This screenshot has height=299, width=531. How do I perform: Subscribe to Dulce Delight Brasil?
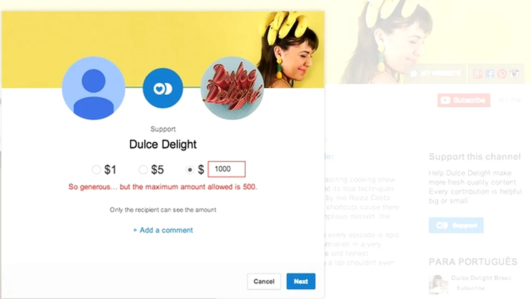[471, 288]
